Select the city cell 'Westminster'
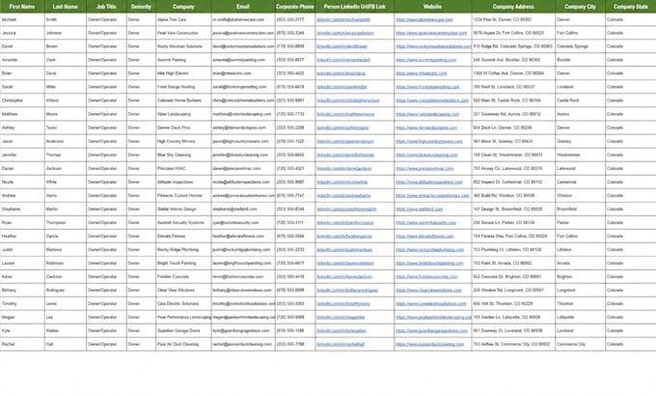The height and width of the screenshot is (396, 656). click(x=580, y=156)
